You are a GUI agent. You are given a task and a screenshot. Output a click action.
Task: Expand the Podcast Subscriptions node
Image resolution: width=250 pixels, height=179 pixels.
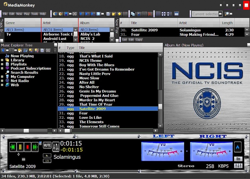[x=2, y=68]
